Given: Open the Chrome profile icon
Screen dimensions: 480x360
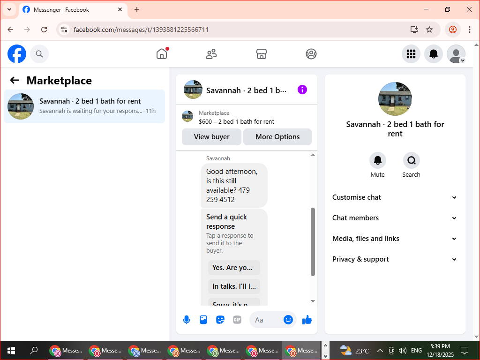Looking at the screenshot, I should click(x=452, y=30).
